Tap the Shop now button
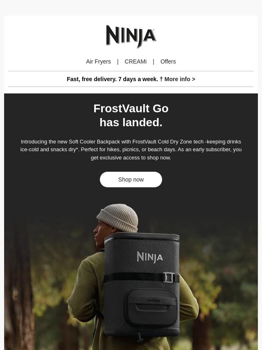The image size is (262, 350). point(131,180)
